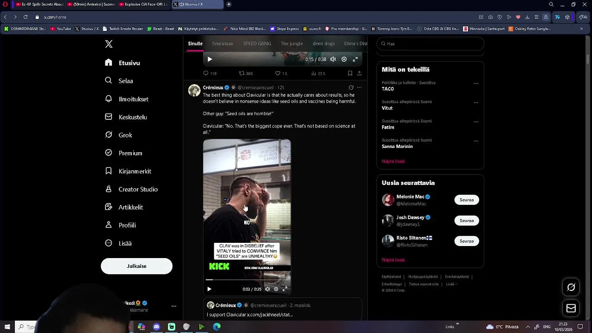Open options for TACO trend
This screenshot has width=592, height=333.
(476, 84)
